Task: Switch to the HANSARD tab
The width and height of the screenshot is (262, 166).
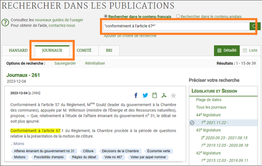Action: click(18, 50)
